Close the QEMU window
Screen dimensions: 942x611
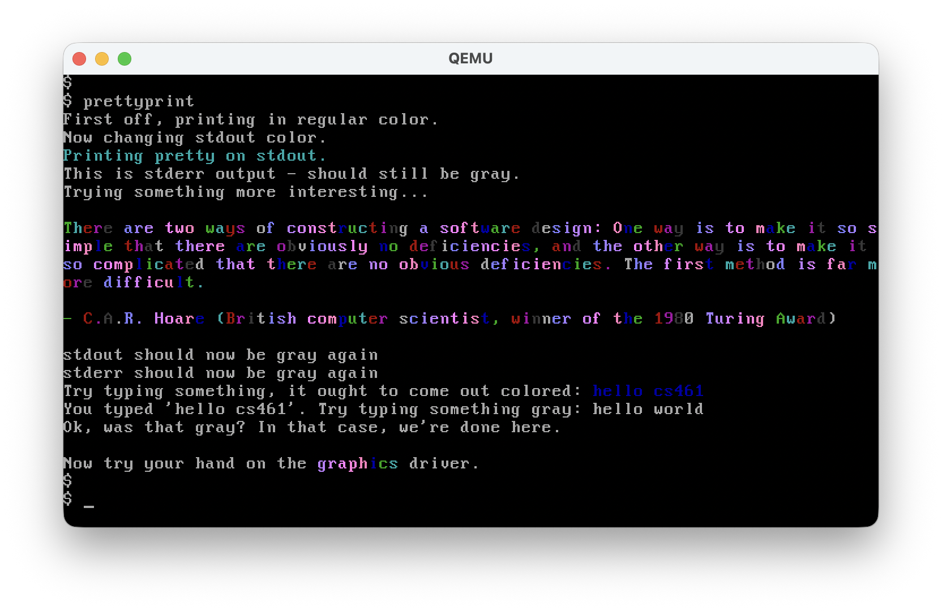pos(79,58)
